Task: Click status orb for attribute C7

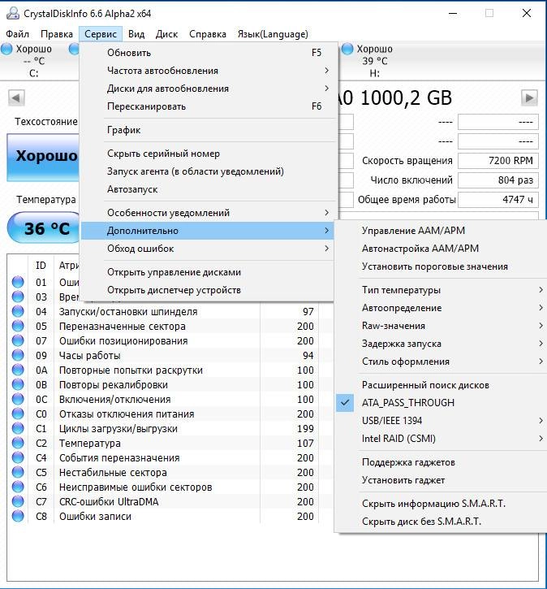Action: point(18,502)
